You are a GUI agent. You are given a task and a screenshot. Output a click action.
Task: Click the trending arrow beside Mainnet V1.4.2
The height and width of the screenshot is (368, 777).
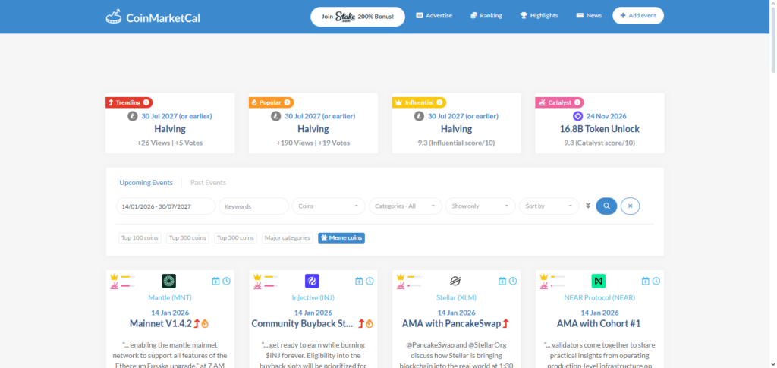(x=197, y=323)
